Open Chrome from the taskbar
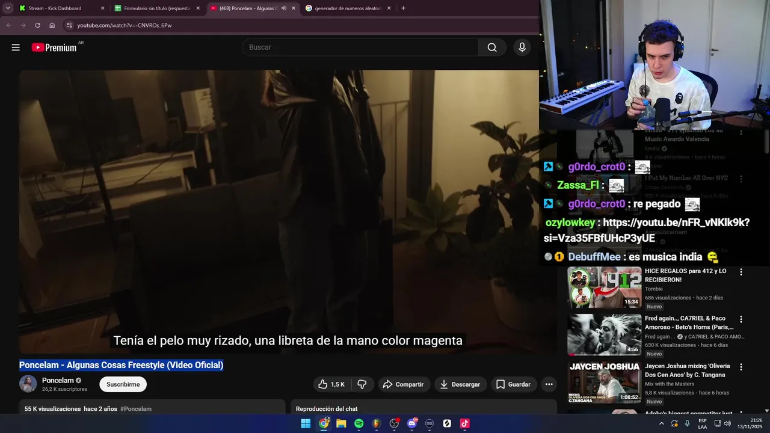Viewport: 770px width, 433px height. [324, 423]
